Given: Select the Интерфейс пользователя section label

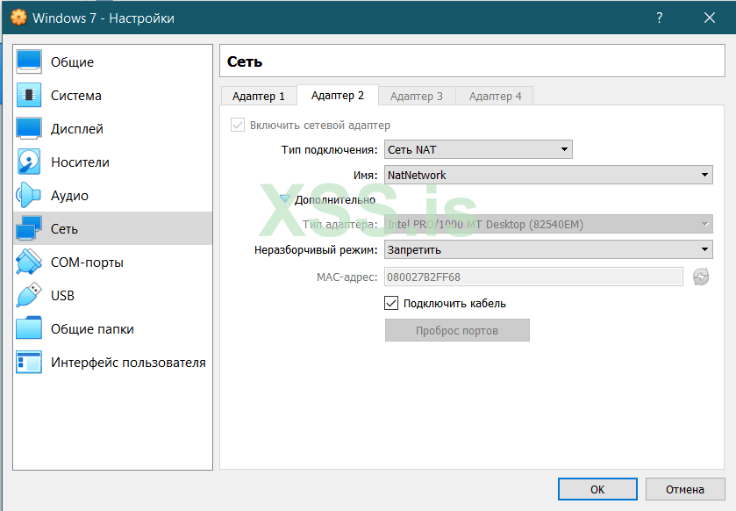Looking at the screenshot, I should click(x=128, y=362).
